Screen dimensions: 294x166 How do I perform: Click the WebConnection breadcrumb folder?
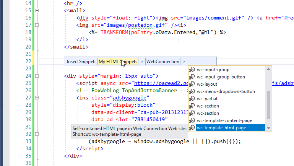163,61
